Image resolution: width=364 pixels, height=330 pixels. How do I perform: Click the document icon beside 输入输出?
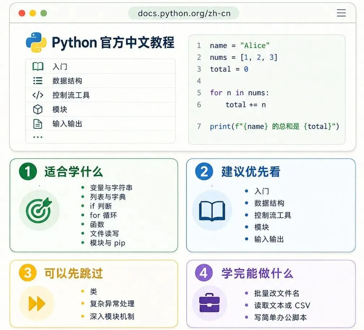(x=38, y=124)
